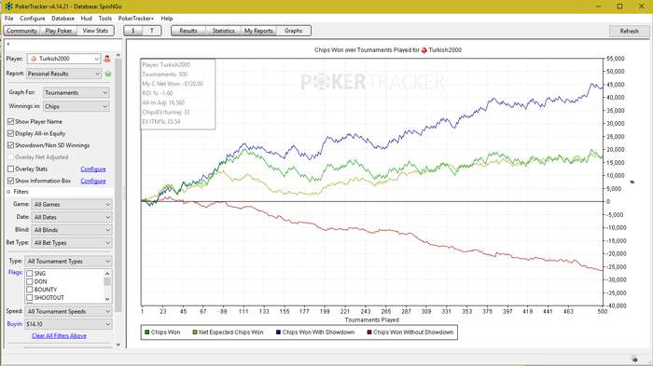Check the DON flag

30,281
